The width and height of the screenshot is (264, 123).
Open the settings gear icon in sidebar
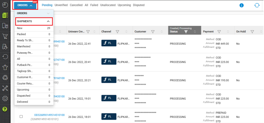[5, 99]
